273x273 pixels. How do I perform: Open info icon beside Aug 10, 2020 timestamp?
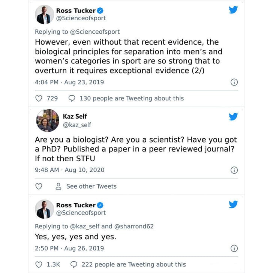coord(234,170)
